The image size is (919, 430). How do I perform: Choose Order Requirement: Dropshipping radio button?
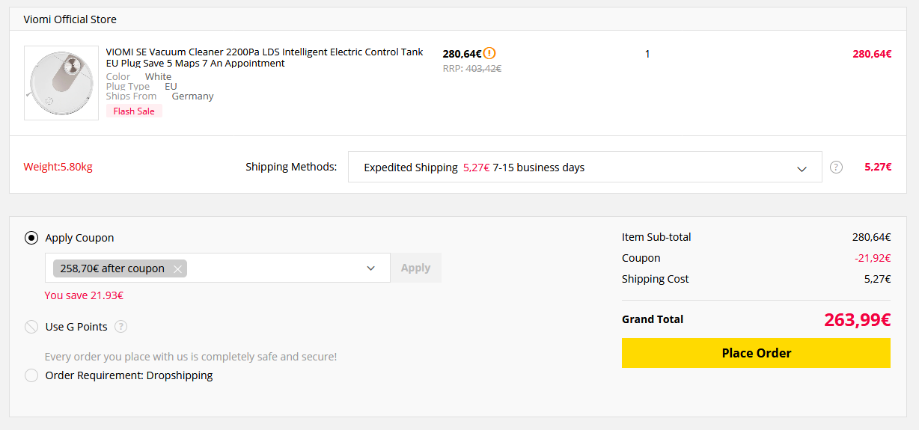coord(31,375)
